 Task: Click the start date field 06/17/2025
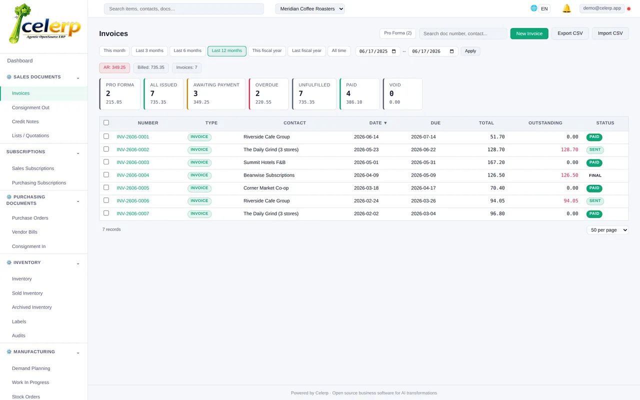(x=378, y=51)
